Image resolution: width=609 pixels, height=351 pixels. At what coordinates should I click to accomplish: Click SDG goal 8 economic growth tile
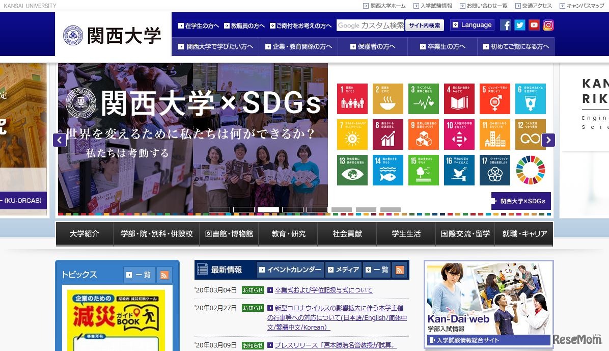click(x=388, y=134)
